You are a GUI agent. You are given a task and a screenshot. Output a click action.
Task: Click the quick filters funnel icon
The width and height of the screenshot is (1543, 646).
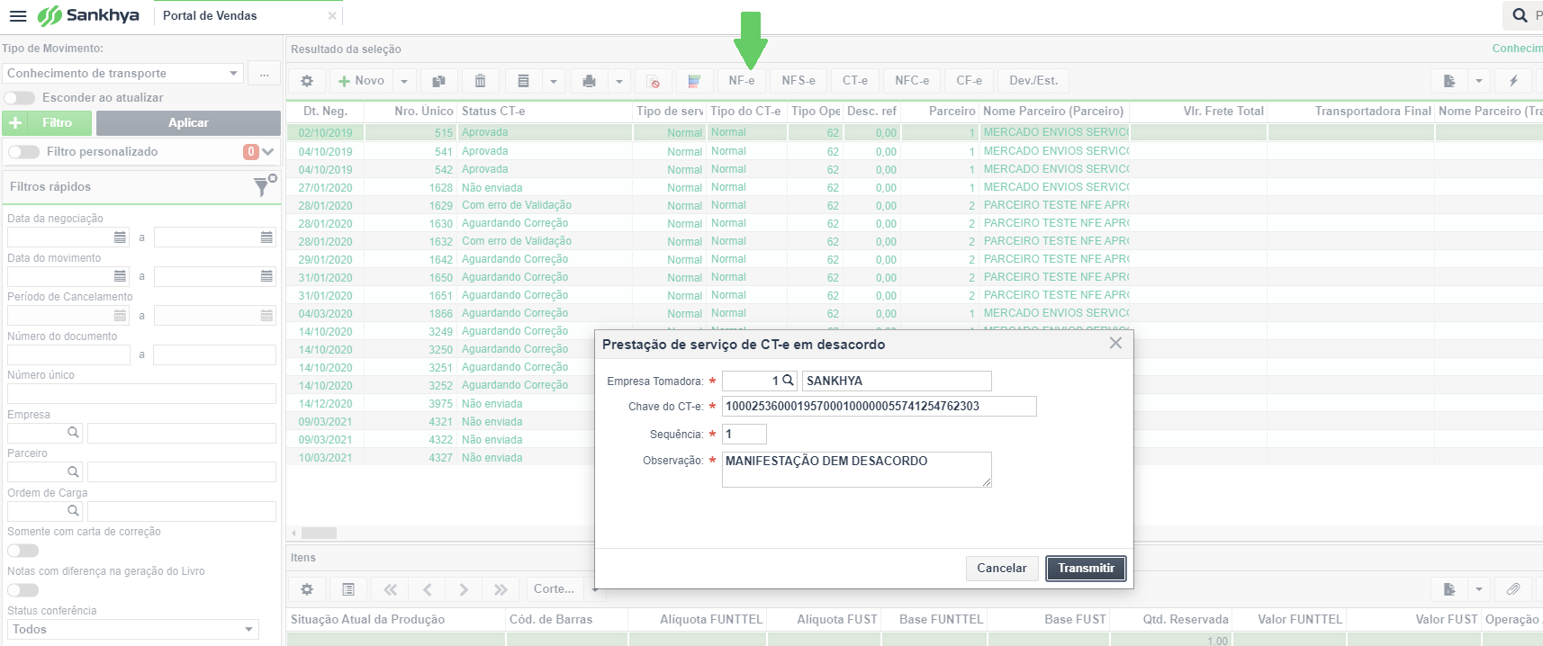264,185
